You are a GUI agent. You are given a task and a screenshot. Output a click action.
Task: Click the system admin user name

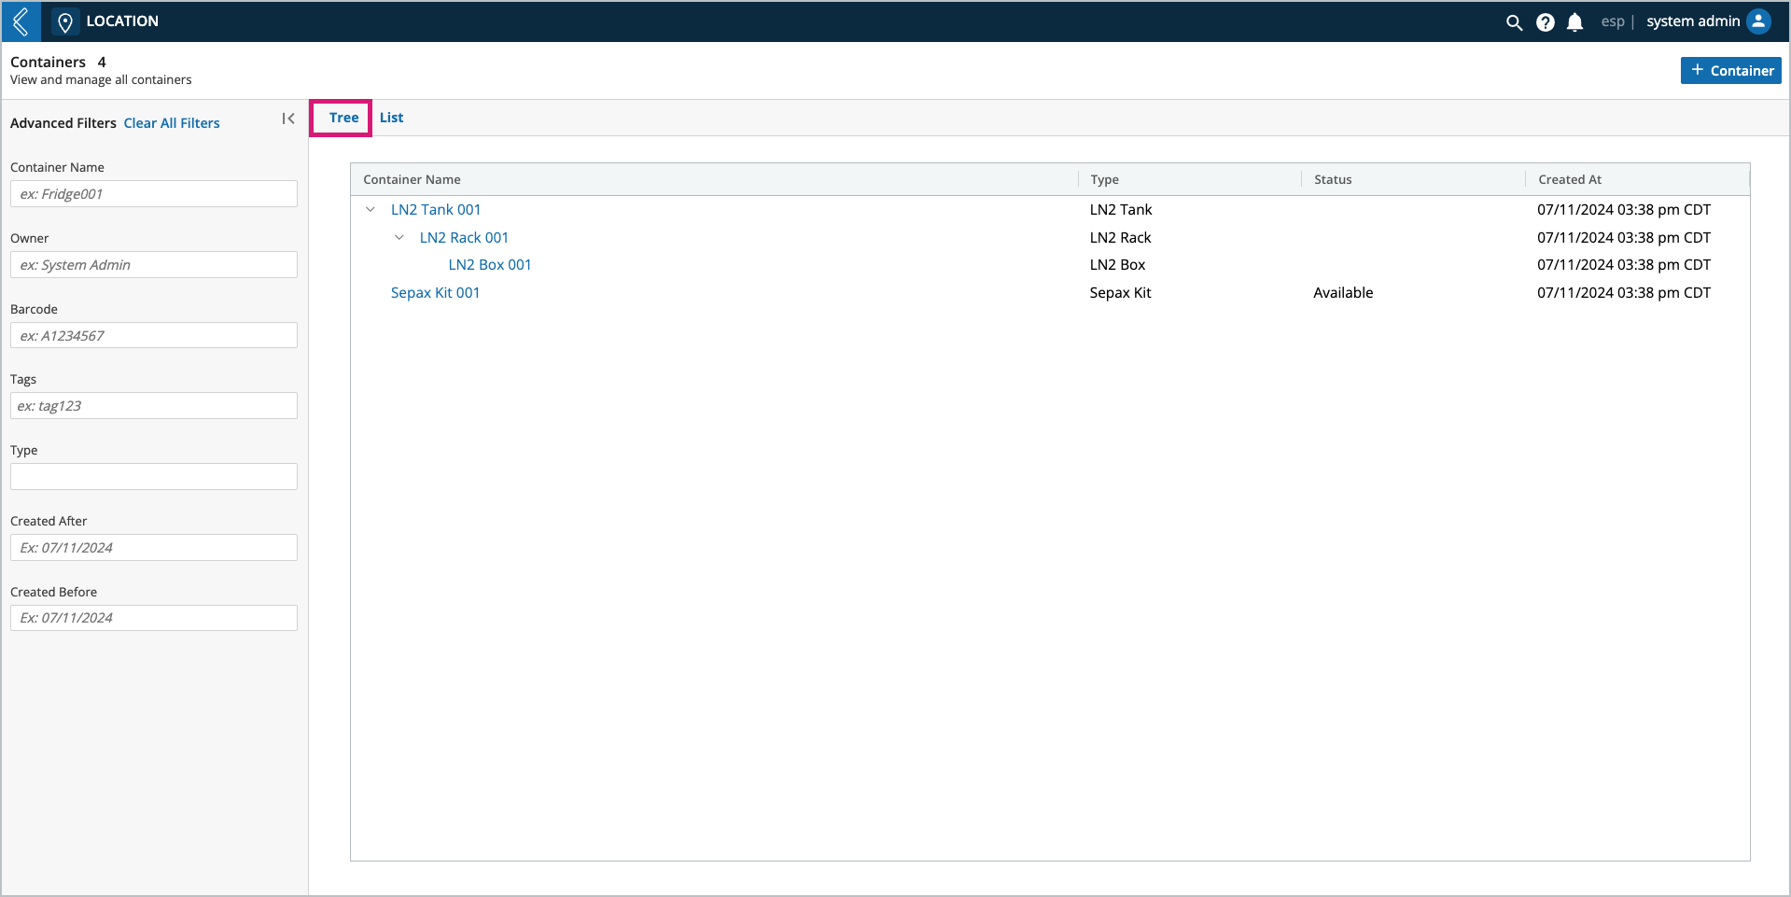pyautogui.click(x=1693, y=21)
